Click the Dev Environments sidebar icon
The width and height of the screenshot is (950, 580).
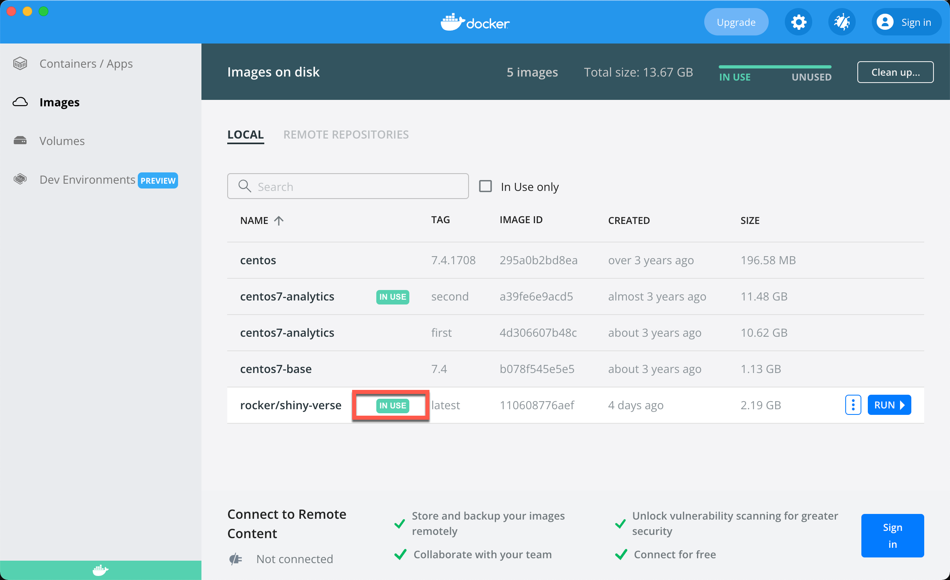(x=21, y=180)
